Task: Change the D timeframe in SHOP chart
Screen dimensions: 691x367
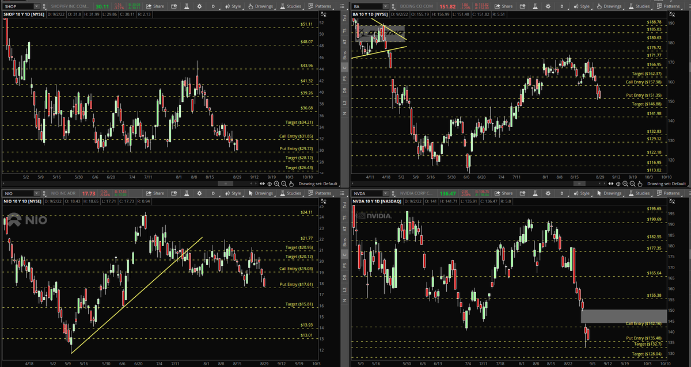Action: click(213, 6)
